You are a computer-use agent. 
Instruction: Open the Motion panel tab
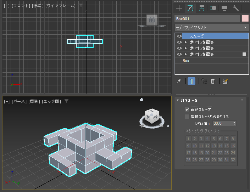tap(213, 8)
